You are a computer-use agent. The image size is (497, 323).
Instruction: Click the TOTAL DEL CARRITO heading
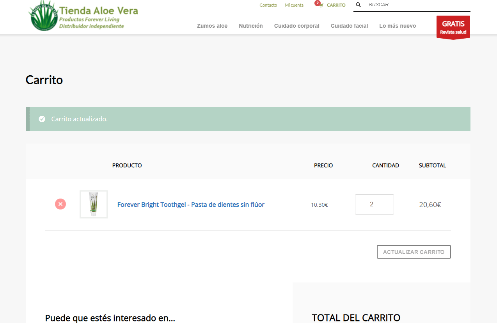[356, 318]
